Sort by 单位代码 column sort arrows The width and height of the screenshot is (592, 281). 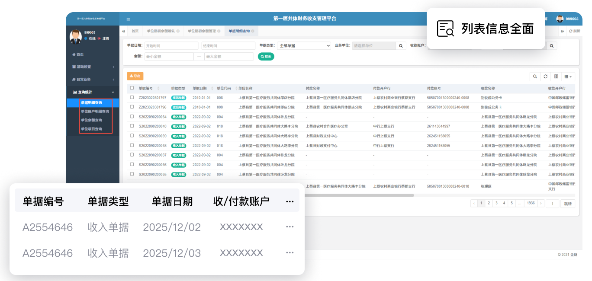(235, 88)
